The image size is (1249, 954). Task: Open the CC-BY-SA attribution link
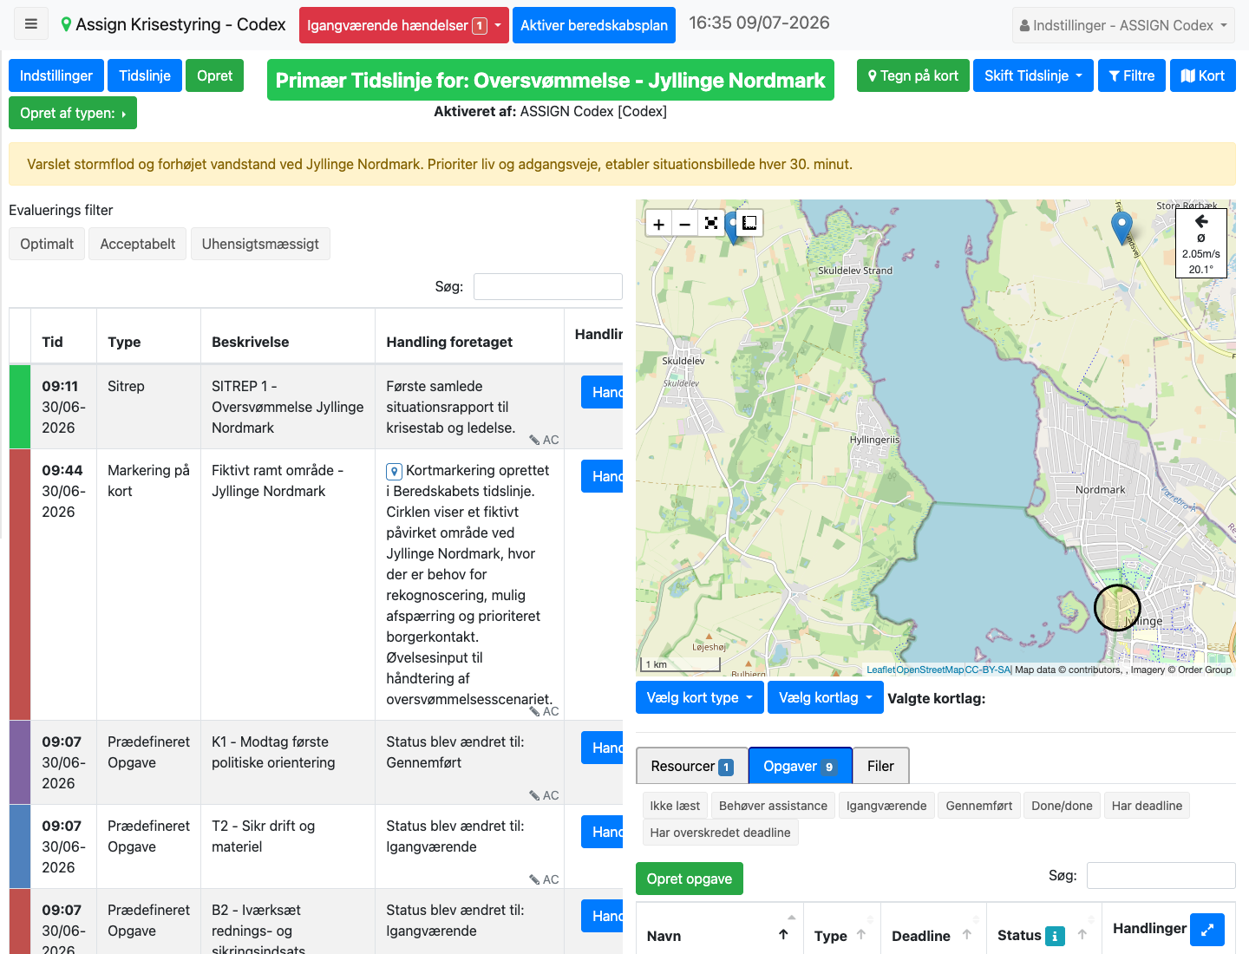(x=988, y=670)
